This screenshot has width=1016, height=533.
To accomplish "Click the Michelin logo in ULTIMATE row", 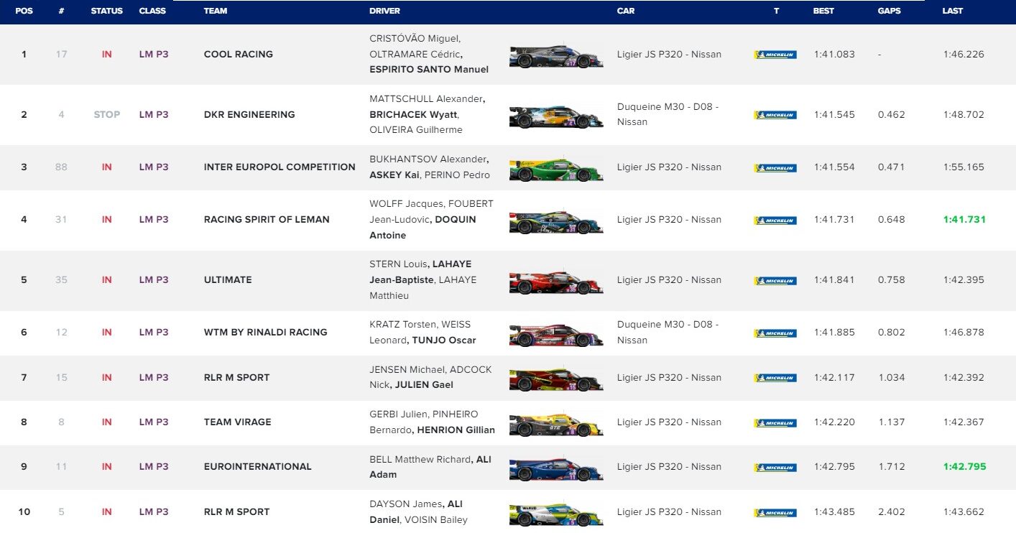I will coord(775,280).
